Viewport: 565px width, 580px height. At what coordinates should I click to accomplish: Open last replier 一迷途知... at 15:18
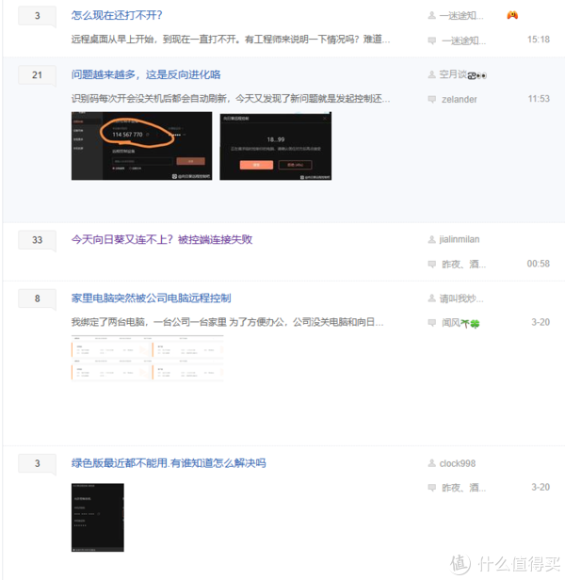point(463,40)
